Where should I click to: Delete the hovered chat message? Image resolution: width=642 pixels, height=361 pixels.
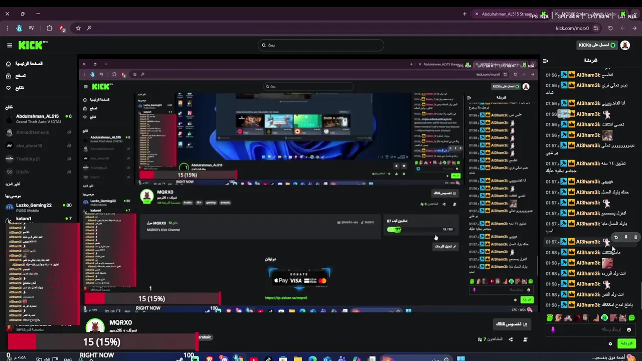635,238
